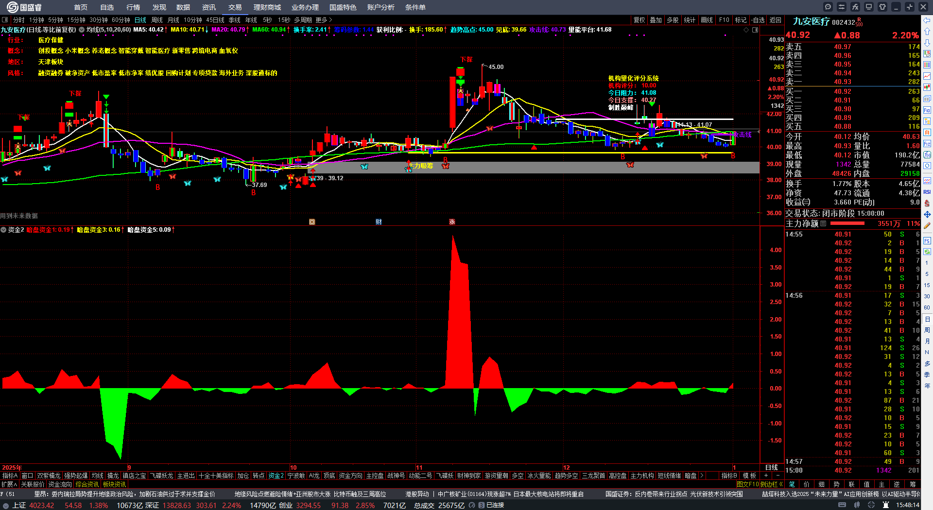The image size is (933, 510).
Task: Click the F12 icon in right sidebar
Action: tap(927, 143)
